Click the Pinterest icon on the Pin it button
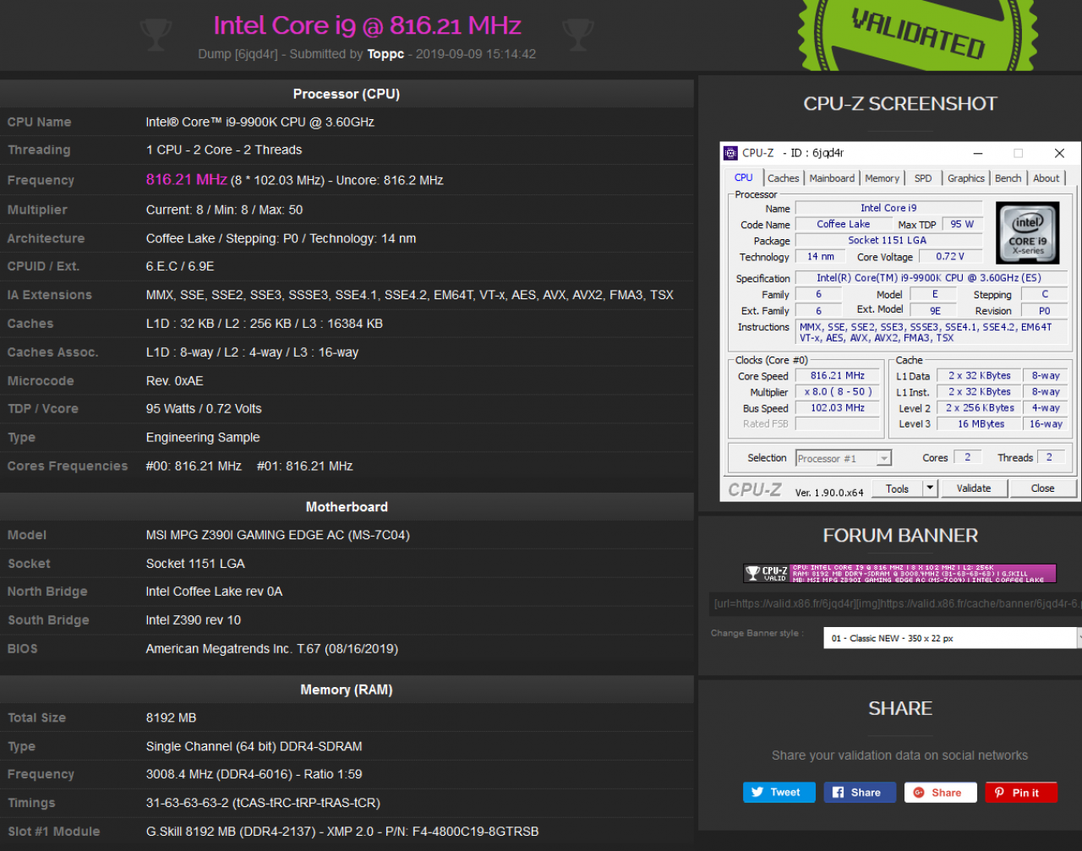Viewport: 1082px width, 851px height. (999, 793)
